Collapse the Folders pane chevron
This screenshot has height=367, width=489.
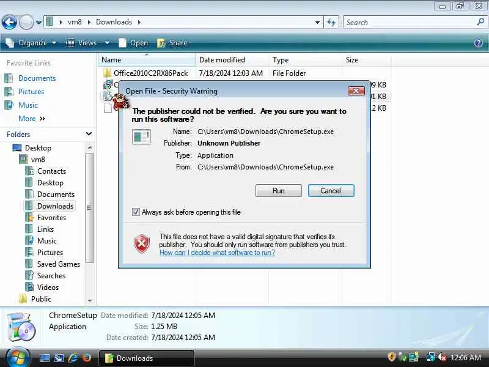click(89, 134)
